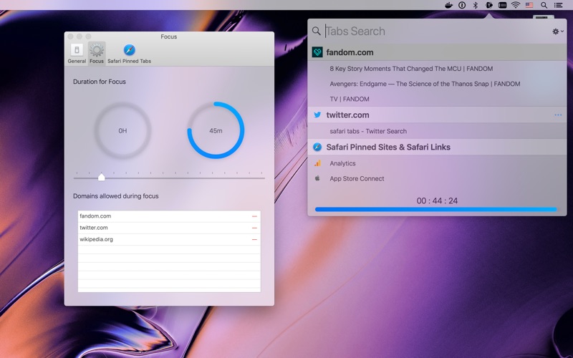573x358 pixels.
Task: Click the Twitter bird icon
Action: 317,115
